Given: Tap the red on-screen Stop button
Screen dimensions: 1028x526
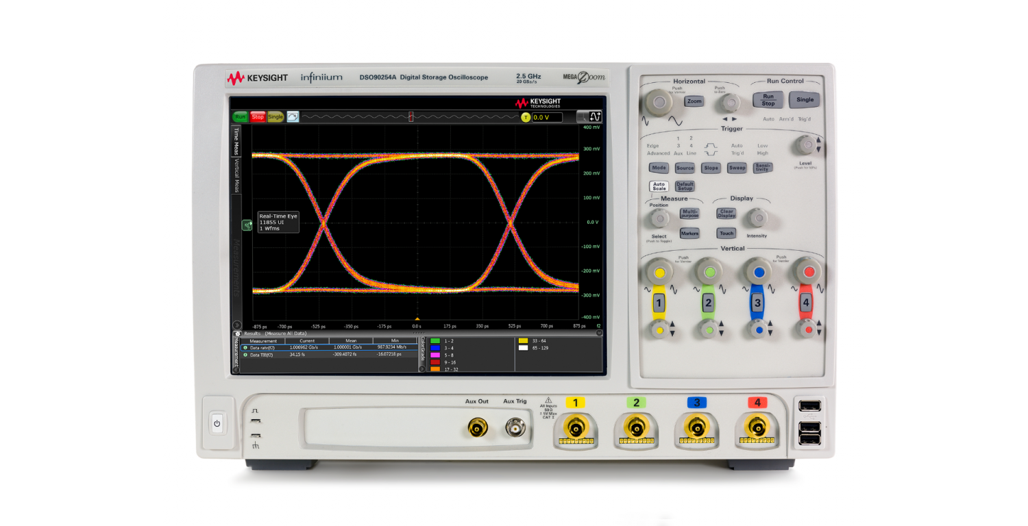Looking at the screenshot, I should pyautogui.click(x=258, y=117).
